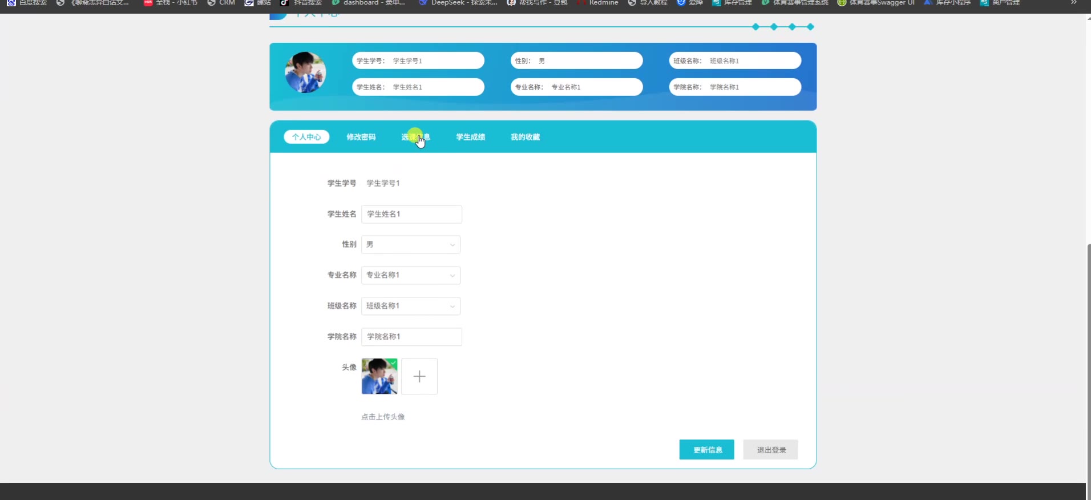Expand the 专业名称 dropdown

[411, 275]
